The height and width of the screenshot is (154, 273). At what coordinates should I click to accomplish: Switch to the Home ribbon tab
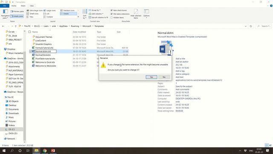tap(14, 6)
